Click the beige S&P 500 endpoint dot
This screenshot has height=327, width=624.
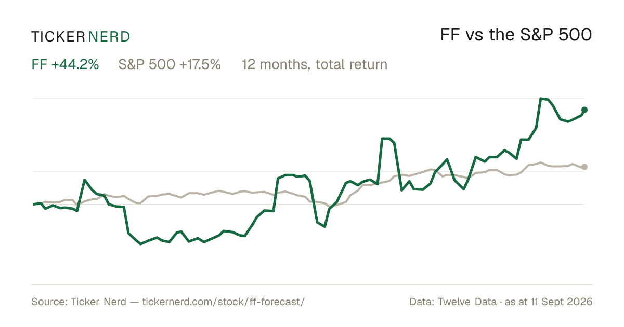(584, 167)
